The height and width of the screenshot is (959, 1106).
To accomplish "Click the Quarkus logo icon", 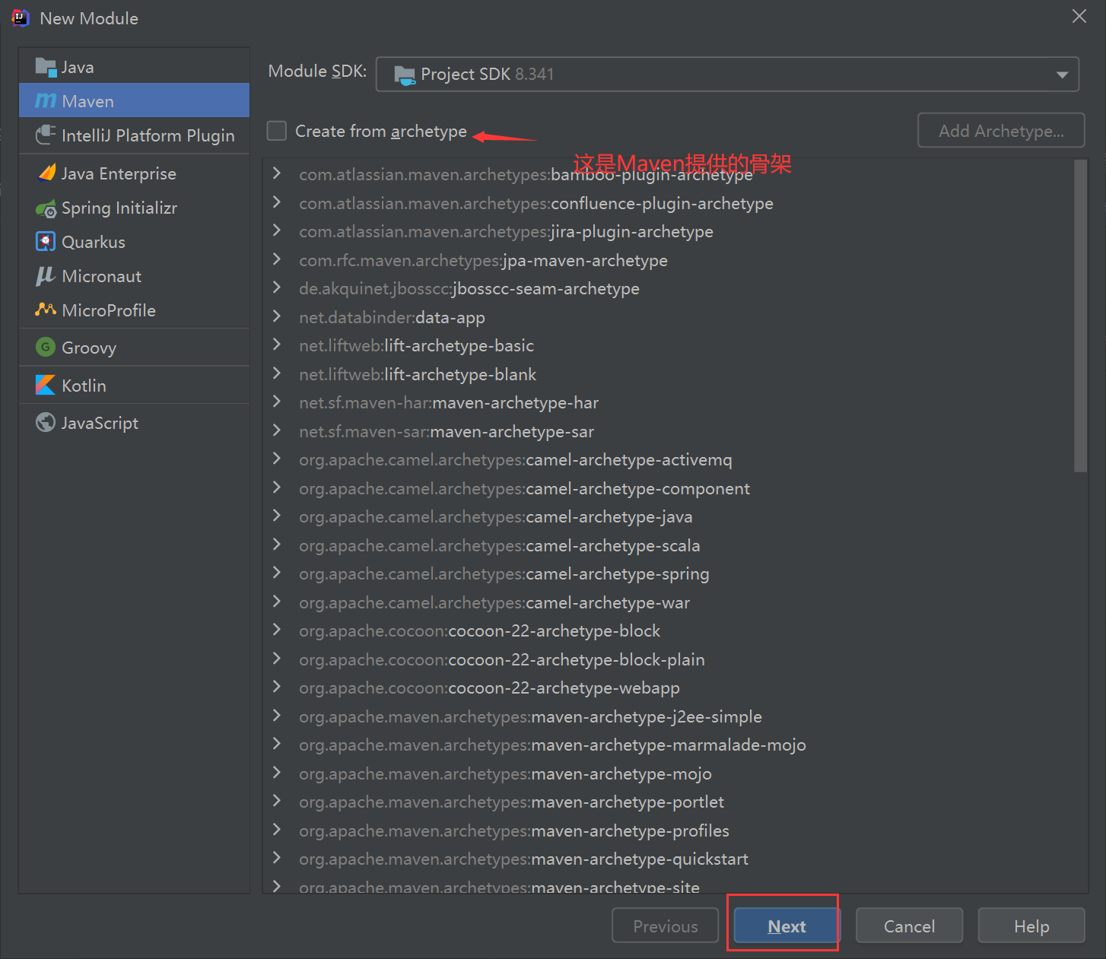I will coord(46,241).
